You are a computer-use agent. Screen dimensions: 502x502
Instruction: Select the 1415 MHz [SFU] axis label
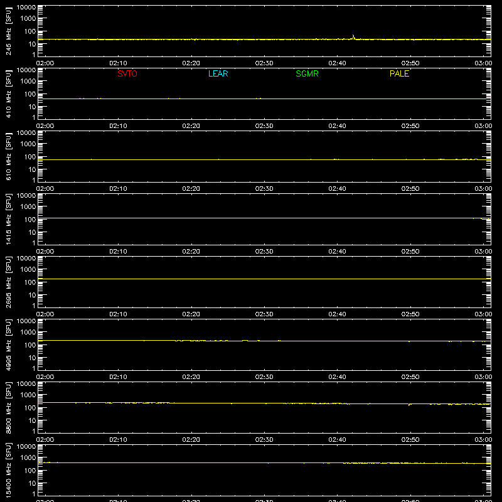click(x=8, y=219)
